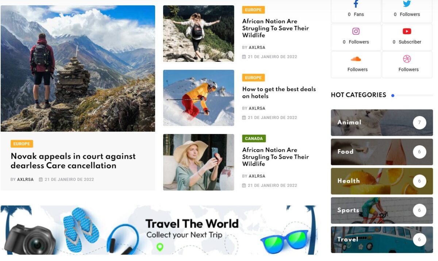Open the Facebook fans icon

356,4
